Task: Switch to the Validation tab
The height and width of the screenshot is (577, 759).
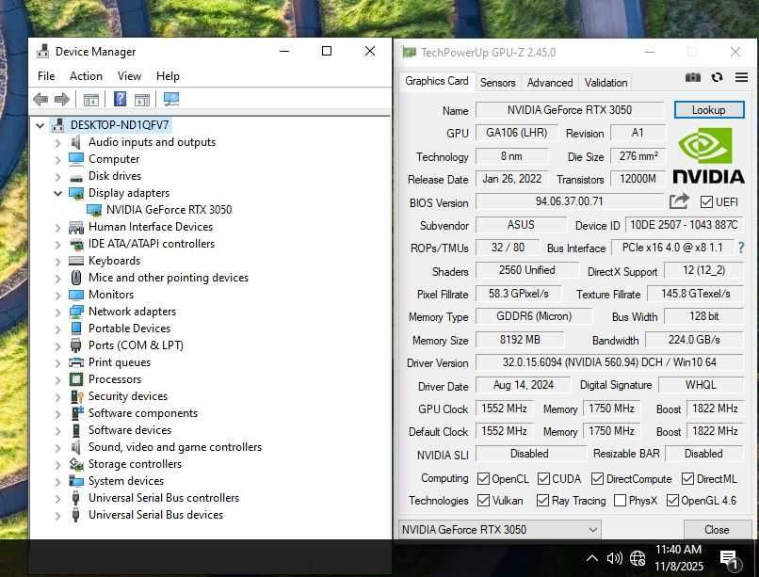Action: (x=606, y=83)
